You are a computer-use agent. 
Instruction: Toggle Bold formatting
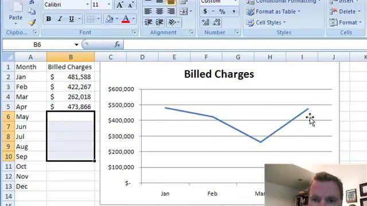tap(49, 19)
